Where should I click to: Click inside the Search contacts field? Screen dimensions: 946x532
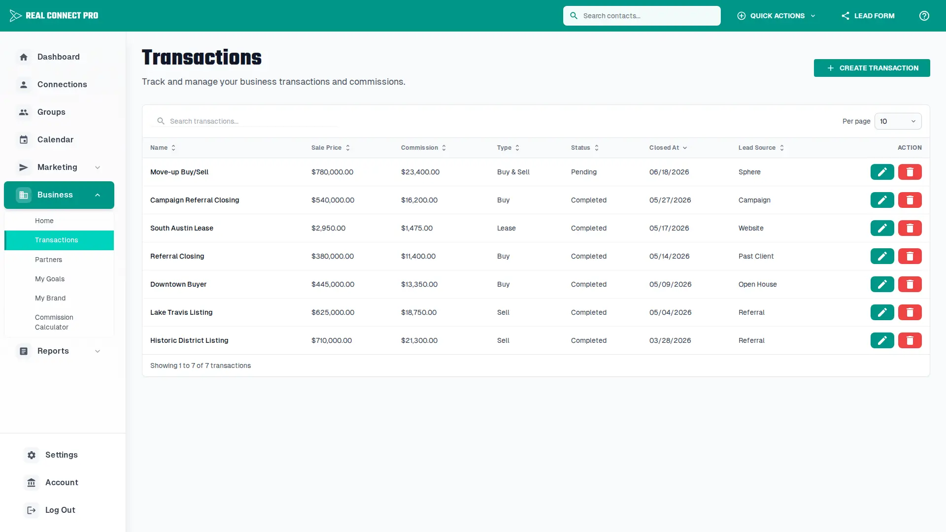(642, 16)
